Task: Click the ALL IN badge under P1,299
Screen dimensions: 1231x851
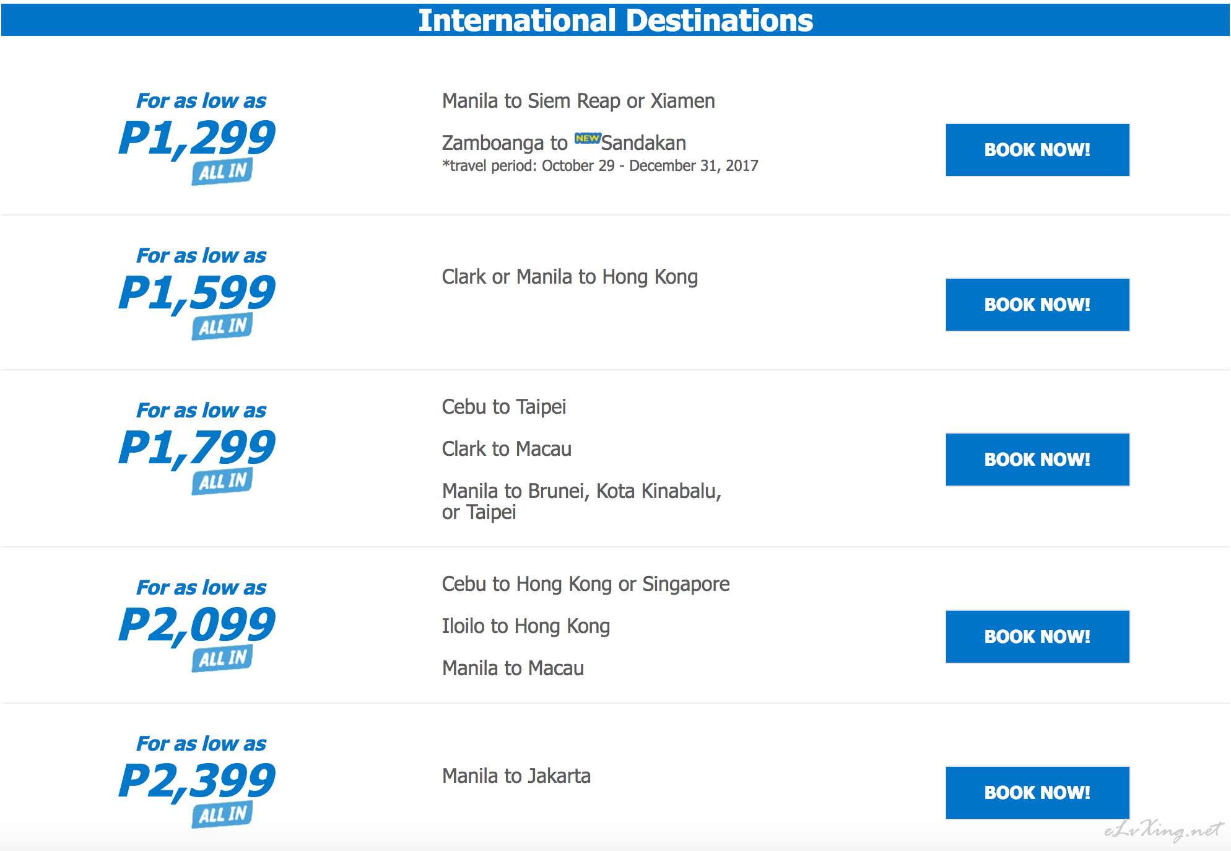Action: [x=222, y=172]
